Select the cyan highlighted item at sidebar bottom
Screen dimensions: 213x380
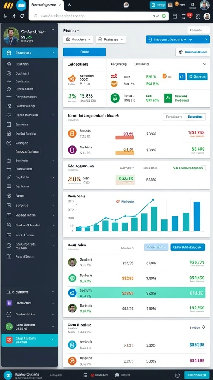pyautogui.click(x=30, y=340)
